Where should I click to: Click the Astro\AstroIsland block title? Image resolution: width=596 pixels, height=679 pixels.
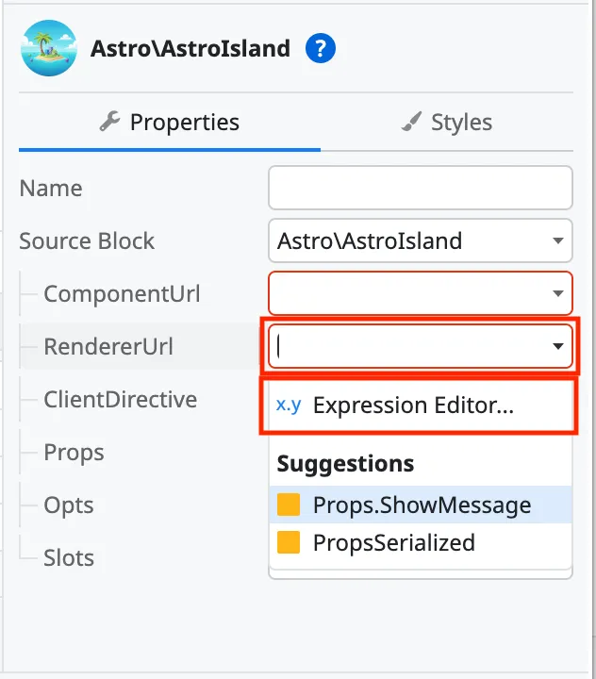tap(190, 49)
